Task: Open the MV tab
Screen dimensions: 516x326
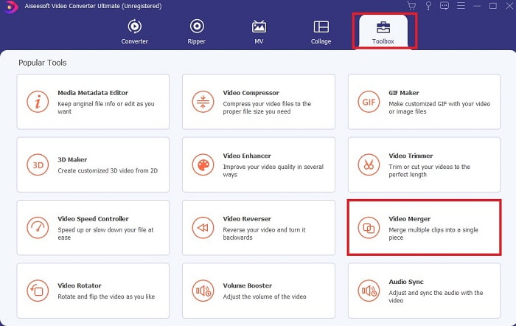Action: 259,32
